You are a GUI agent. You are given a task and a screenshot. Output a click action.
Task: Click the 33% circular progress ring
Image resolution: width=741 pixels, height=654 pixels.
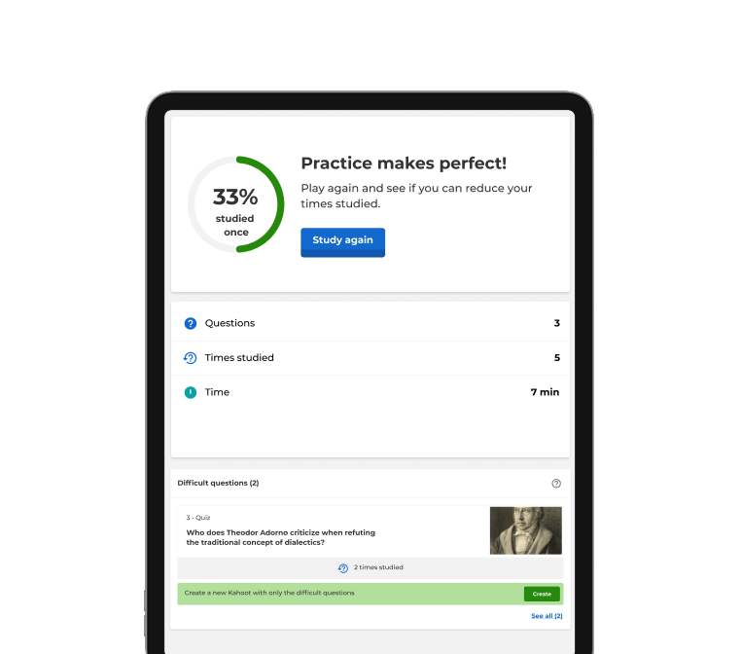[235, 204]
